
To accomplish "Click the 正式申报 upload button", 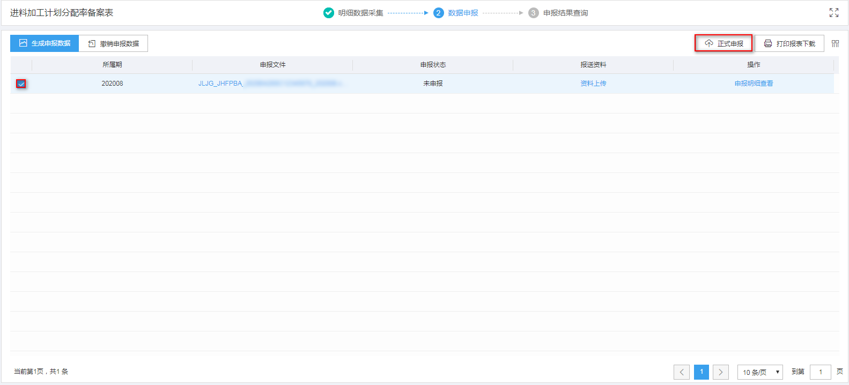I will [724, 43].
